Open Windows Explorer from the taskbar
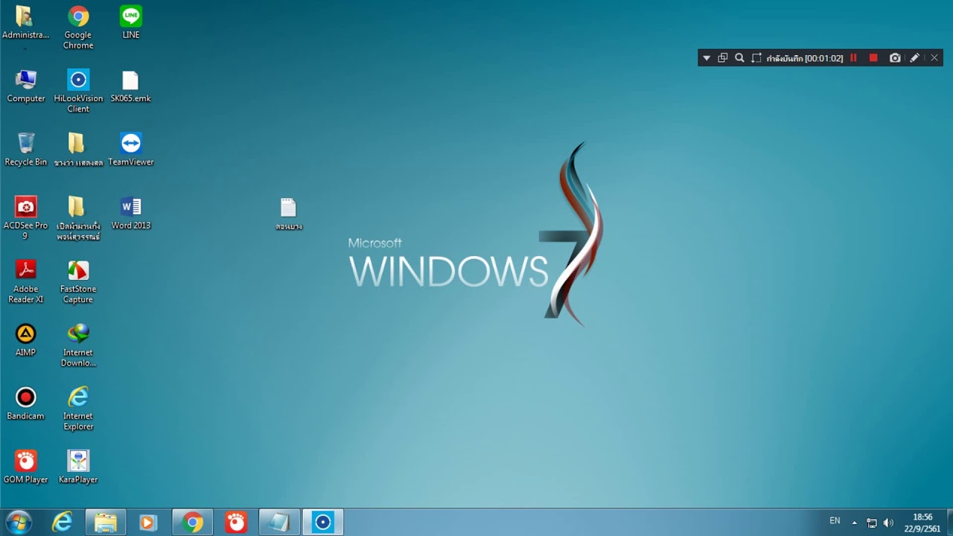Viewport: 953px width, 536px height. [x=106, y=523]
